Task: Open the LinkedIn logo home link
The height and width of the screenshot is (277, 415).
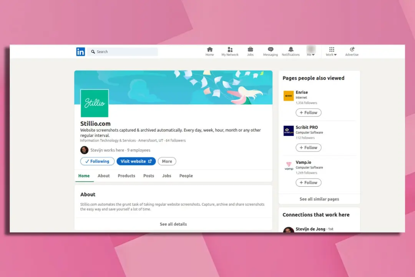Action: pyautogui.click(x=80, y=52)
